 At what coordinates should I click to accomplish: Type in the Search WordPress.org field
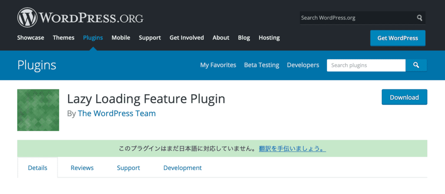click(356, 18)
